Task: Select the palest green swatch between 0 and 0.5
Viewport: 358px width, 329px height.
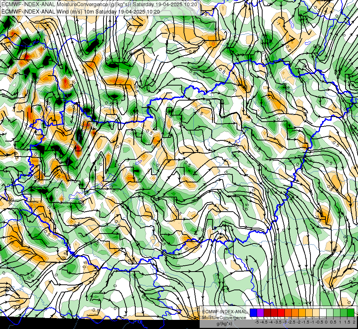Action: click(330, 313)
